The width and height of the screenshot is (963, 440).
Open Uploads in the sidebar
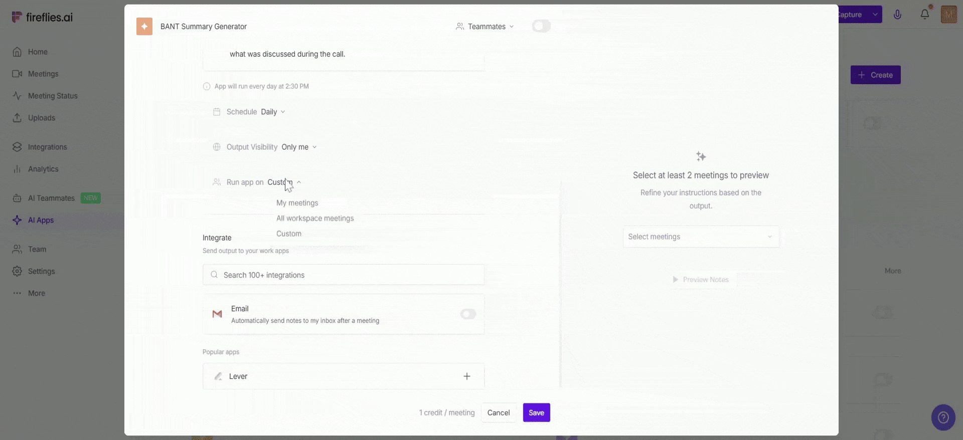[42, 118]
